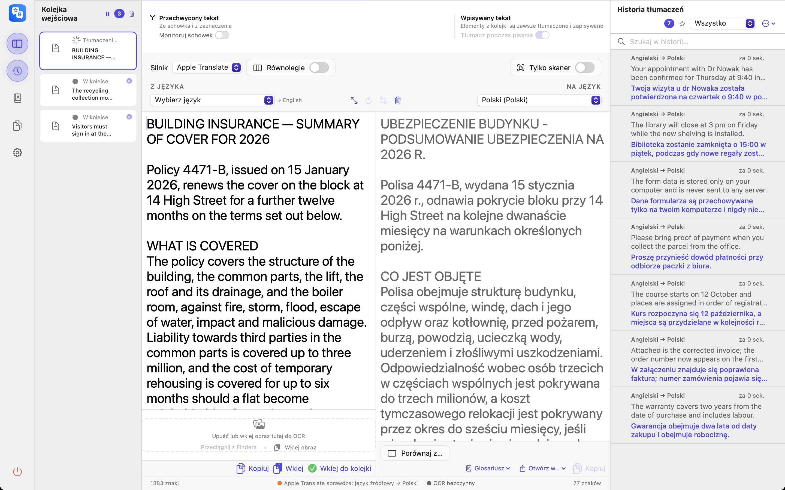Enable the Tylko skaner switch
785x490 pixels.
click(585, 68)
